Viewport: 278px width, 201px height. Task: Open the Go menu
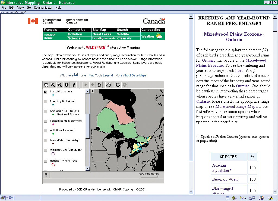pyautogui.click(x=29, y=8)
